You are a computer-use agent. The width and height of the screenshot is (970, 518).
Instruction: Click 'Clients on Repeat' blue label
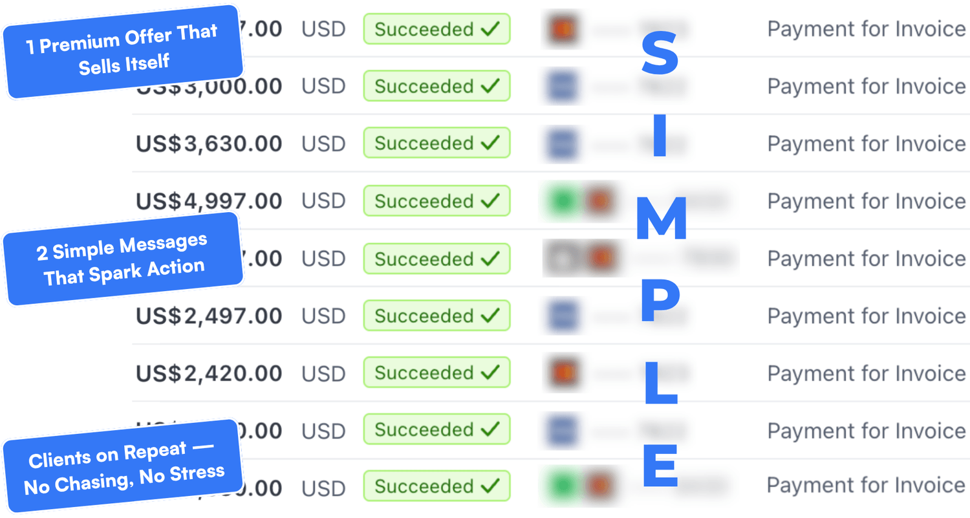pyautogui.click(x=123, y=466)
